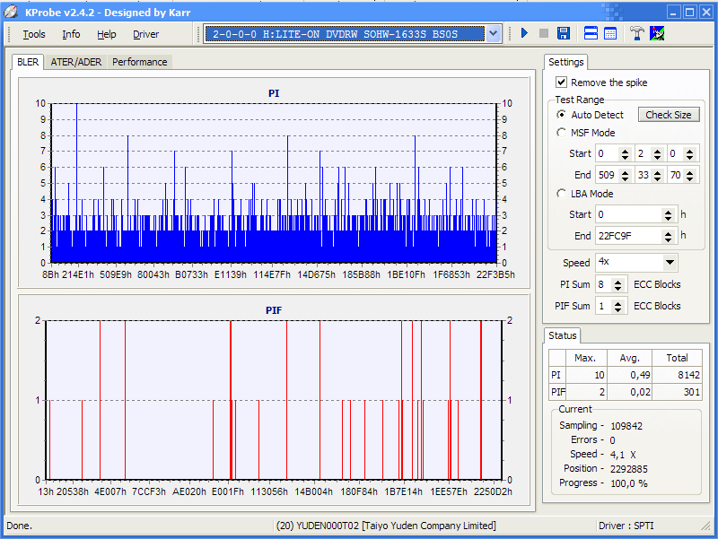Screen dimensions: 718x539
Task: Click the LBA Start input field
Action: pyautogui.click(x=629, y=214)
